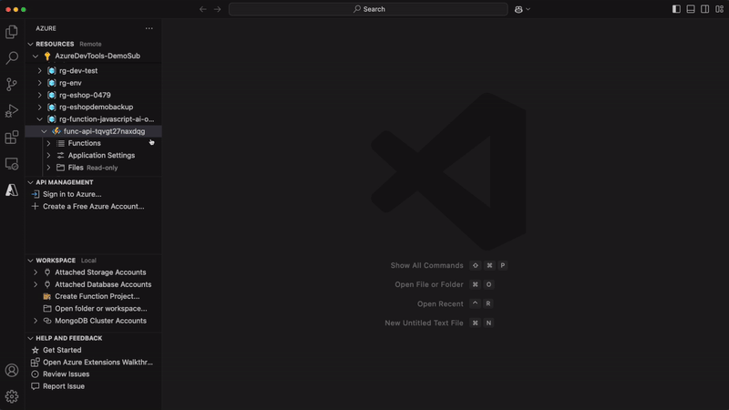Click Create Function Project...
729x410 pixels.
[x=98, y=296]
